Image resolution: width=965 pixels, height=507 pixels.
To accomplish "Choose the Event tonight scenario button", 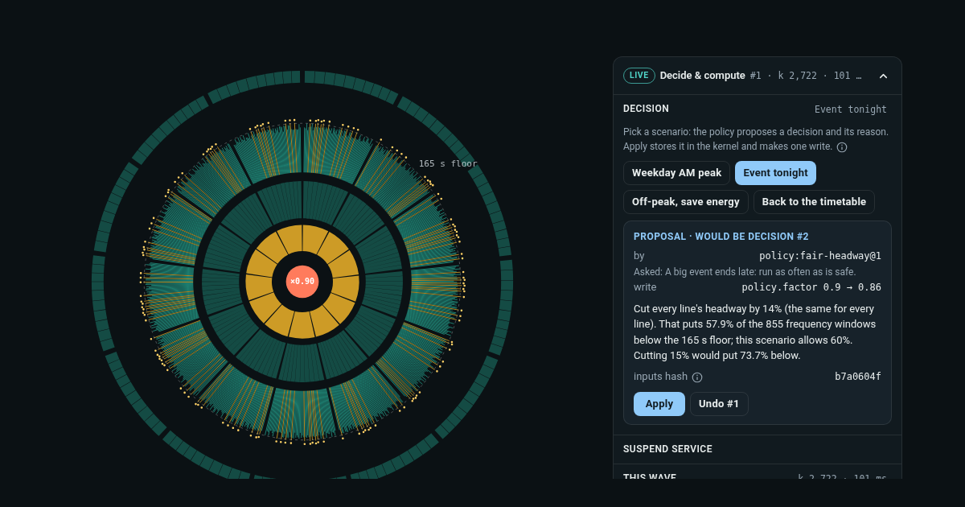I will (775, 173).
